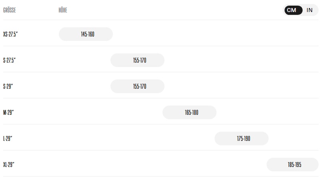The height and width of the screenshot is (179, 321).
Task: Click the 185-195 height range pill
Action: [x=293, y=165]
